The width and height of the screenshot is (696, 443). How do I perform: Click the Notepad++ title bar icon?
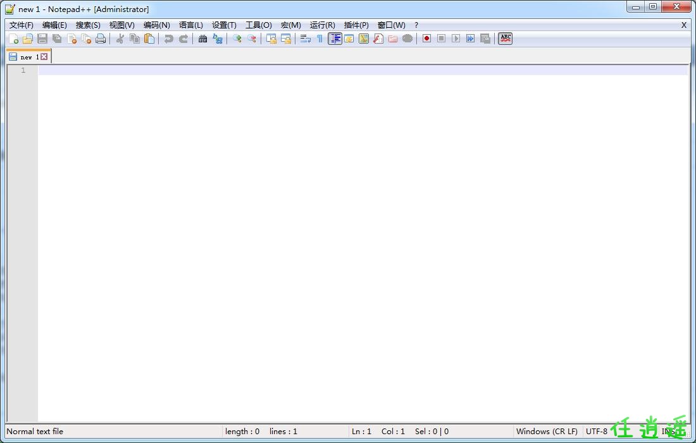point(9,9)
